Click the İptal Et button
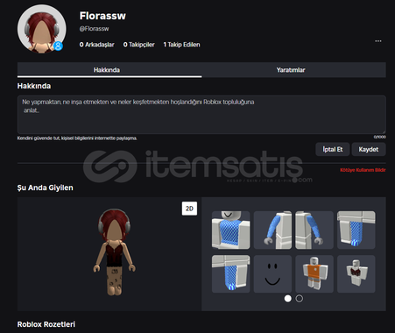The image size is (395, 333). pos(333,149)
